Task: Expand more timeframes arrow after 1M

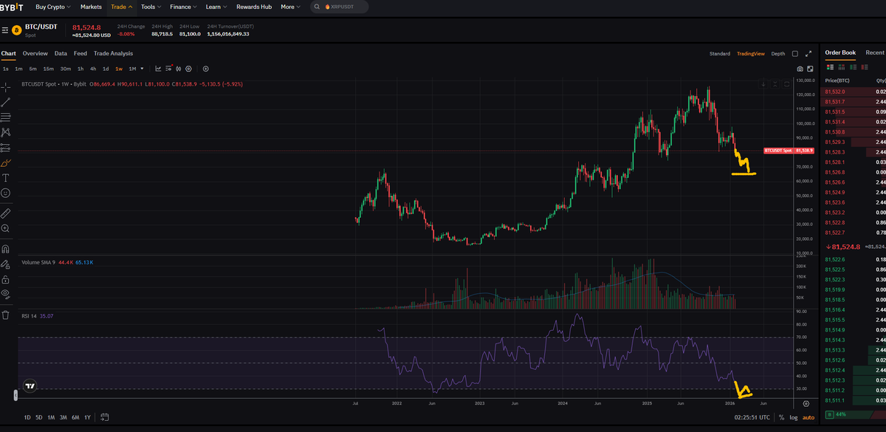Action: (142, 69)
